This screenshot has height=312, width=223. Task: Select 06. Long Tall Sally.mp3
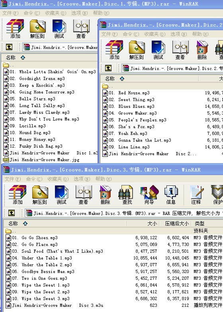point(34,106)
